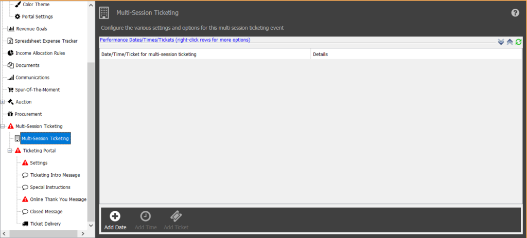
Task: Select Spreadsheet Expense Tracker item
Action: [46, 41]
